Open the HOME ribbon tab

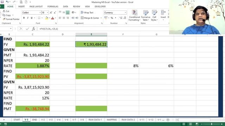(10, 7)
